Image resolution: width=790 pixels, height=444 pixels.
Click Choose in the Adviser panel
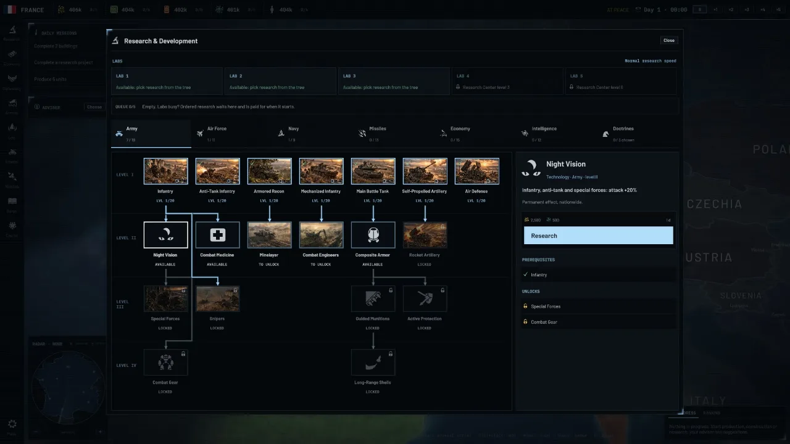94,107
